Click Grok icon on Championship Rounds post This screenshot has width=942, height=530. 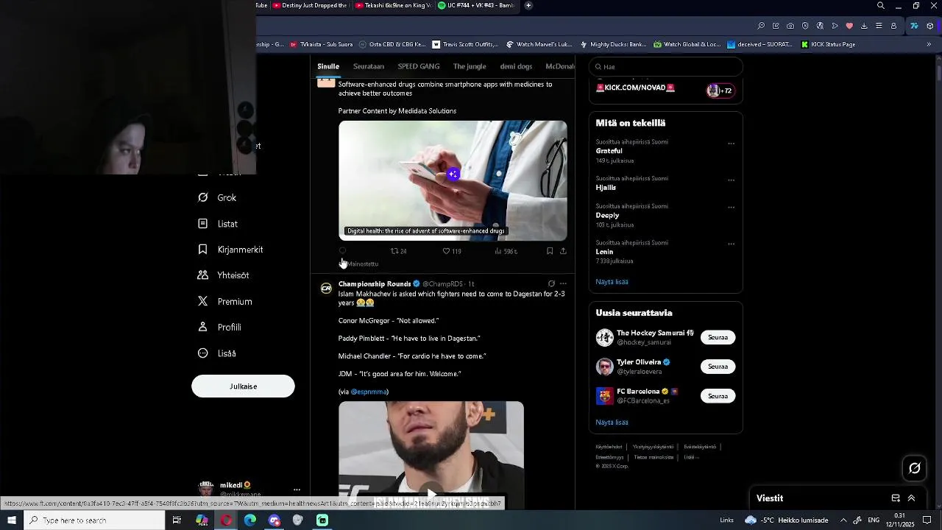pos(551,283)
